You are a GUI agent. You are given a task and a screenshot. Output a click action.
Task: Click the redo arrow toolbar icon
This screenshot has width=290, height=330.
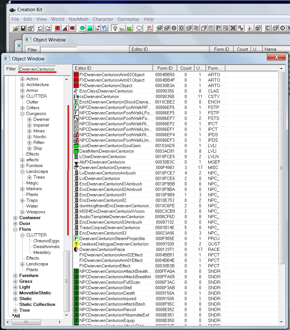point(48,28)
